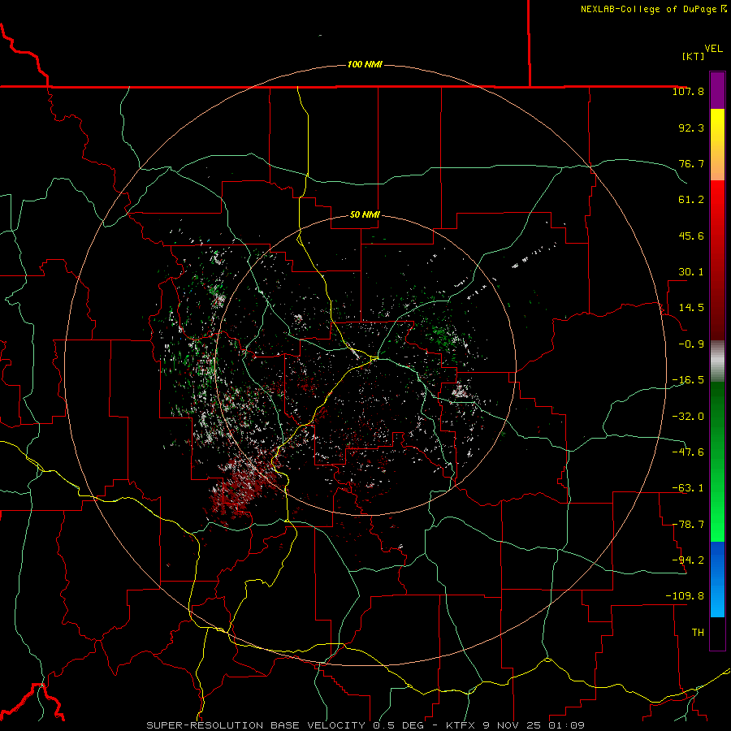Click the -16.5 legend value
This screenshot has height=731, width=731.
point(688,380)
